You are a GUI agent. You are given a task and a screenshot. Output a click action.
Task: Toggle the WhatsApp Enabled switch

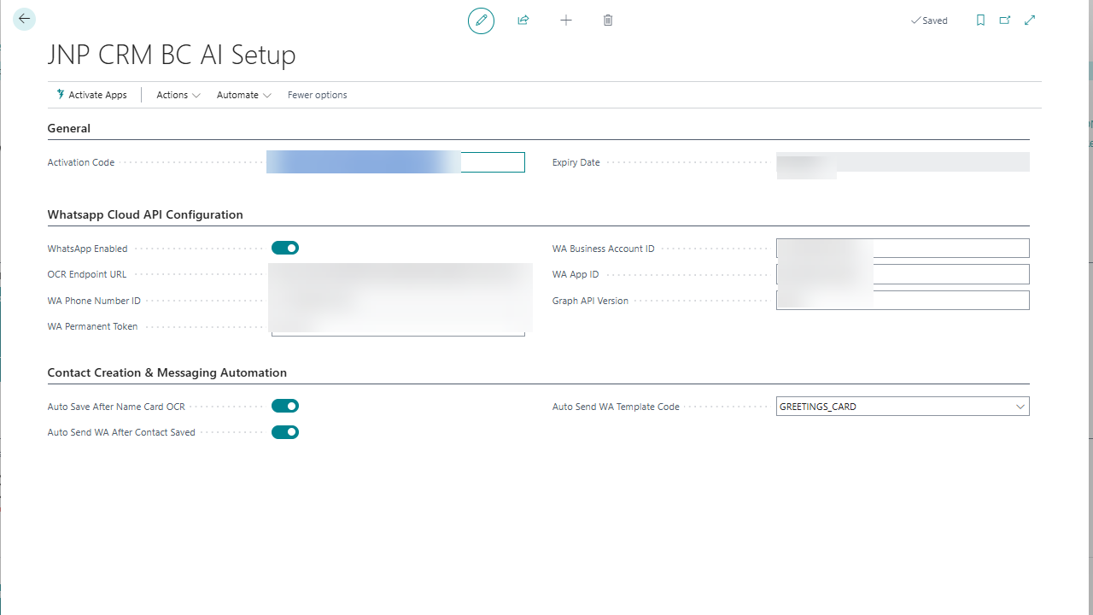(285, 249)
